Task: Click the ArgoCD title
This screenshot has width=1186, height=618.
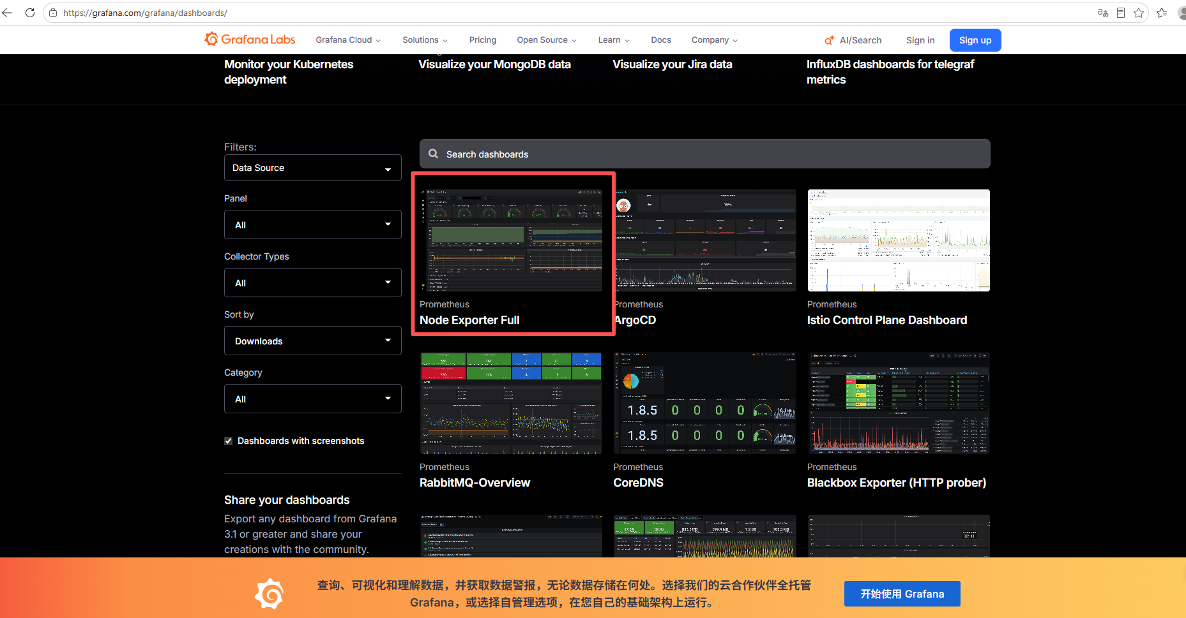Action: click(x=635, y=320)
